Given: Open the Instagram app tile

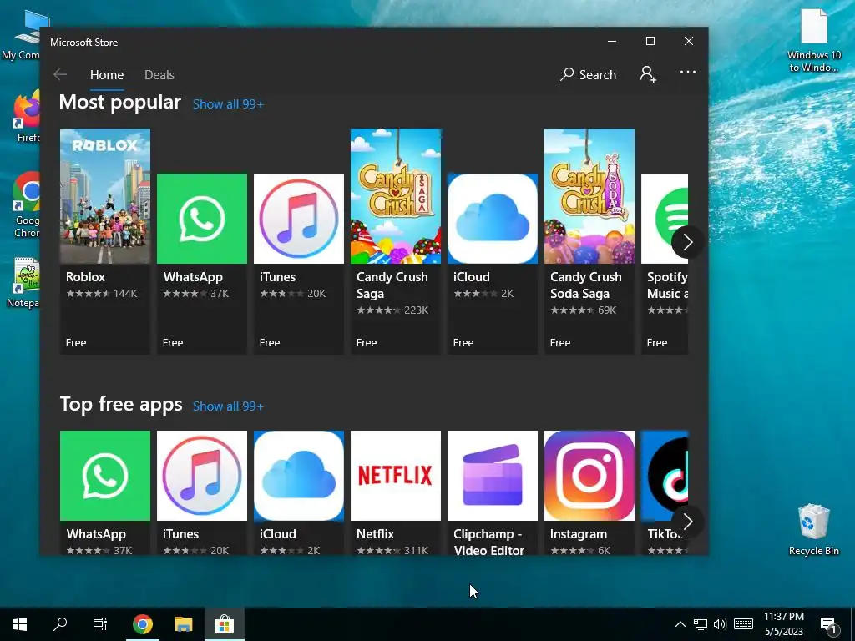Looking at the screenshot, I should pos(589,492).
